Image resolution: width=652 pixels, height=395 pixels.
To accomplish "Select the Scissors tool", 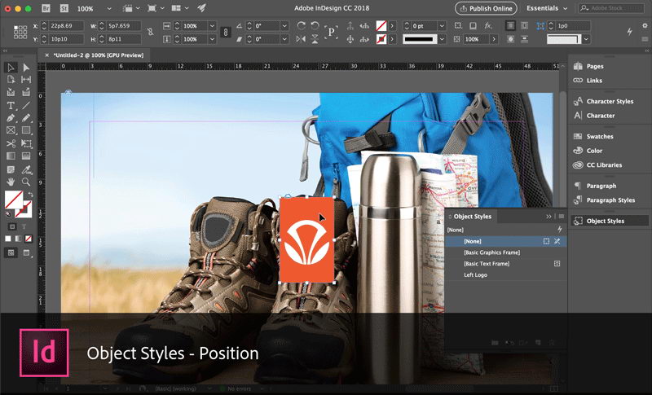I will point(11,143).
